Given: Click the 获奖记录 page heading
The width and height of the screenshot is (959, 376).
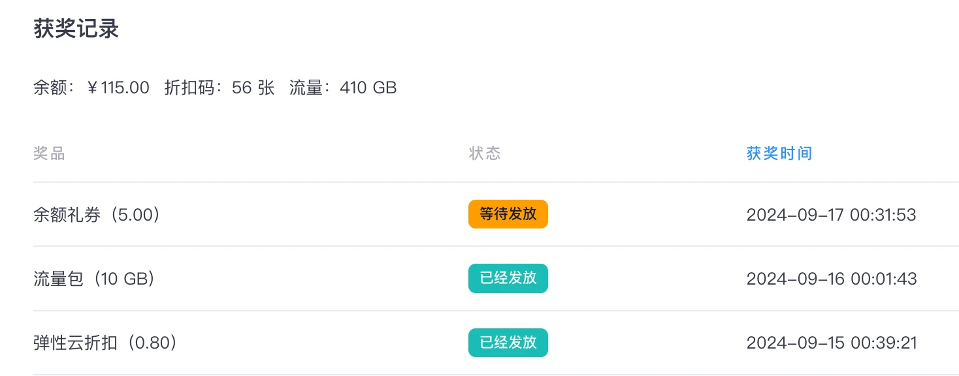Looking at the screenshot, I should [x=76, y=30].
